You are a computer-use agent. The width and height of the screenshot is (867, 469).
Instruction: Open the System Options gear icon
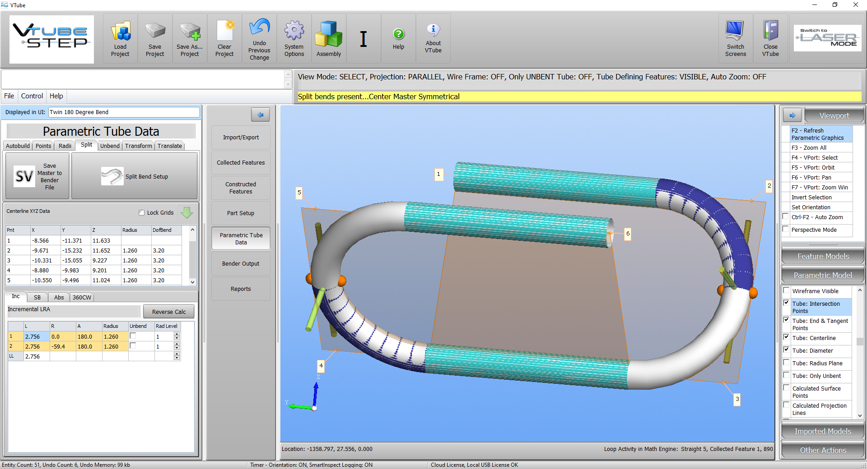[x=294, y=32]
